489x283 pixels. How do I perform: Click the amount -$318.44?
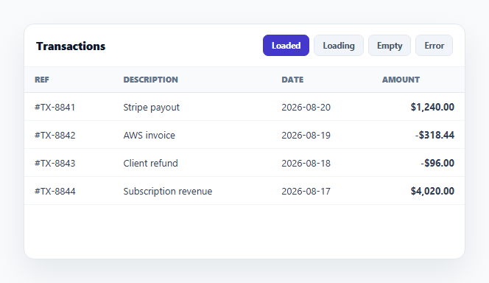coord(435,136)
